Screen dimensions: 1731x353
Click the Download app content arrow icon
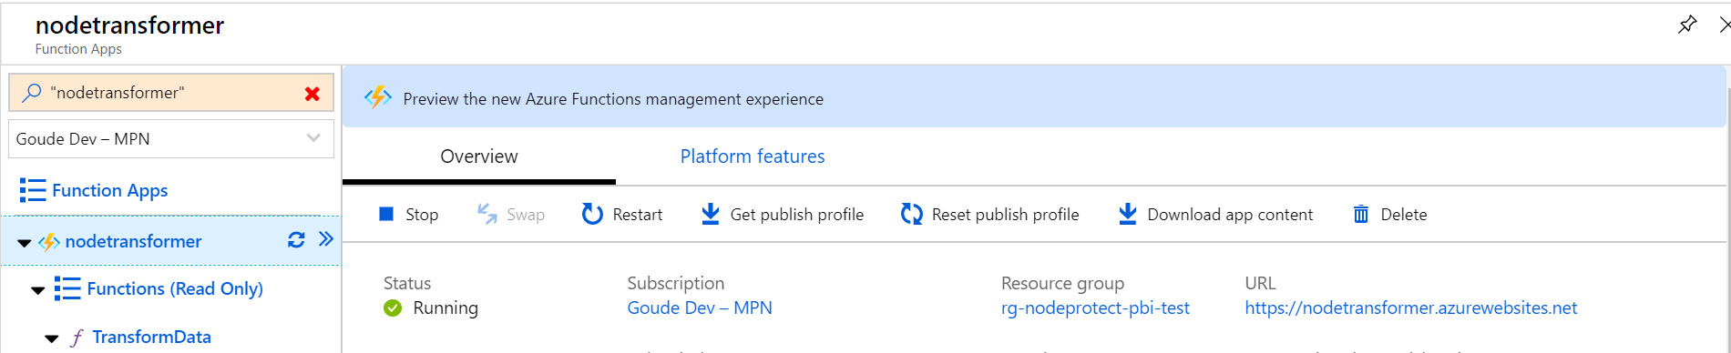(x=1127, y=214)
